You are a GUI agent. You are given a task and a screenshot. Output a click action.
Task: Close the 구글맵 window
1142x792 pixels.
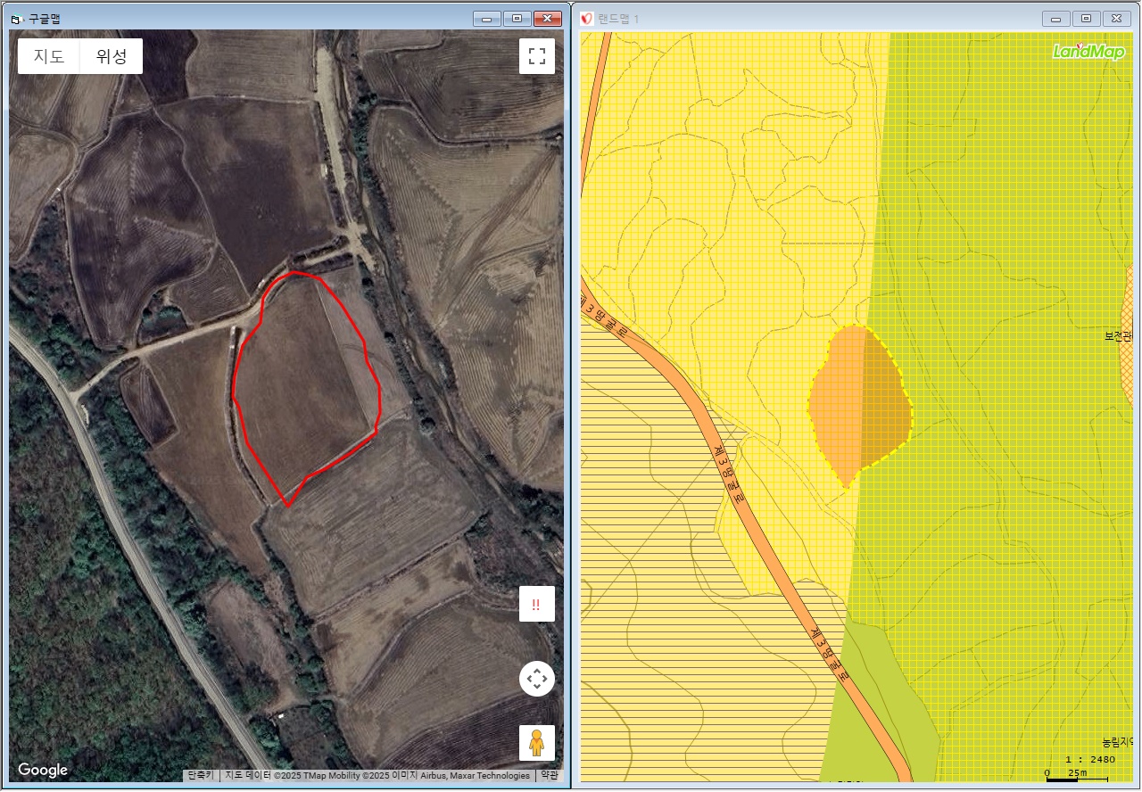(x=547, y=19)
